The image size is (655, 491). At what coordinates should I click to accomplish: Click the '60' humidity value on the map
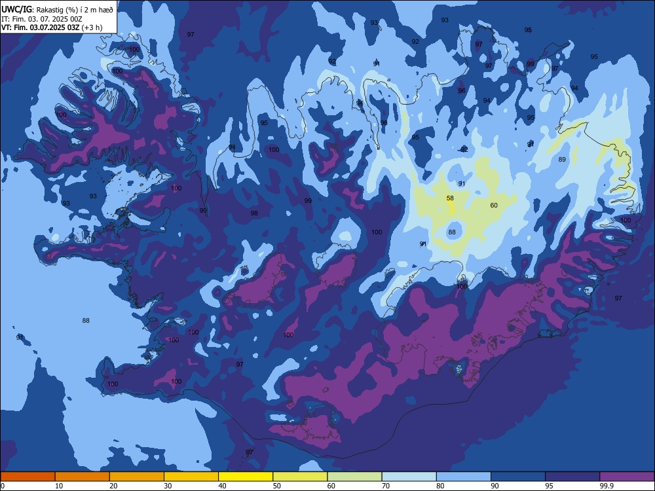click(x=494, y=205)
